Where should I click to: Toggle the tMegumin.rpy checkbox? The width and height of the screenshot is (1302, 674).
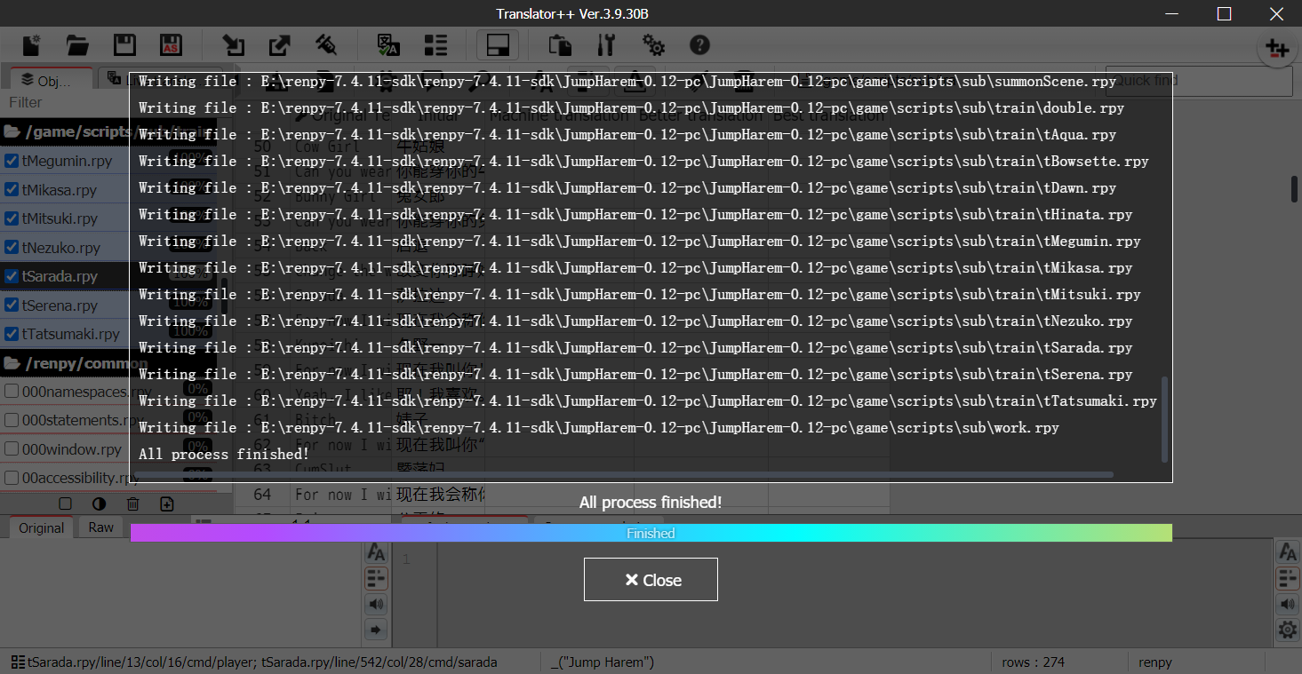(12, 162)
